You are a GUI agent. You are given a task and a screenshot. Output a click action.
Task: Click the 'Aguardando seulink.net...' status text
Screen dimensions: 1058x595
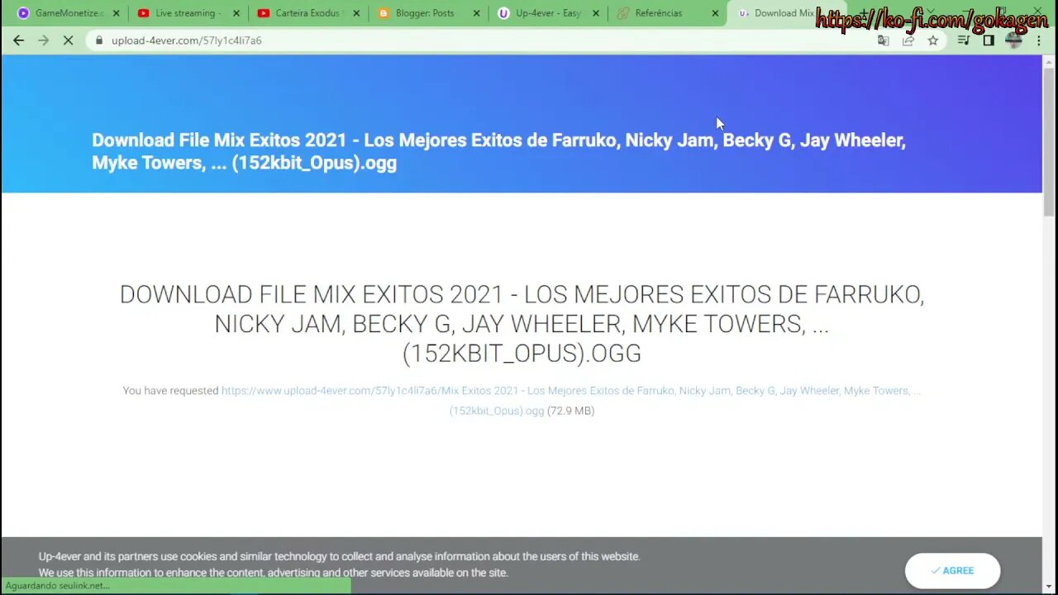click(57, 586)
